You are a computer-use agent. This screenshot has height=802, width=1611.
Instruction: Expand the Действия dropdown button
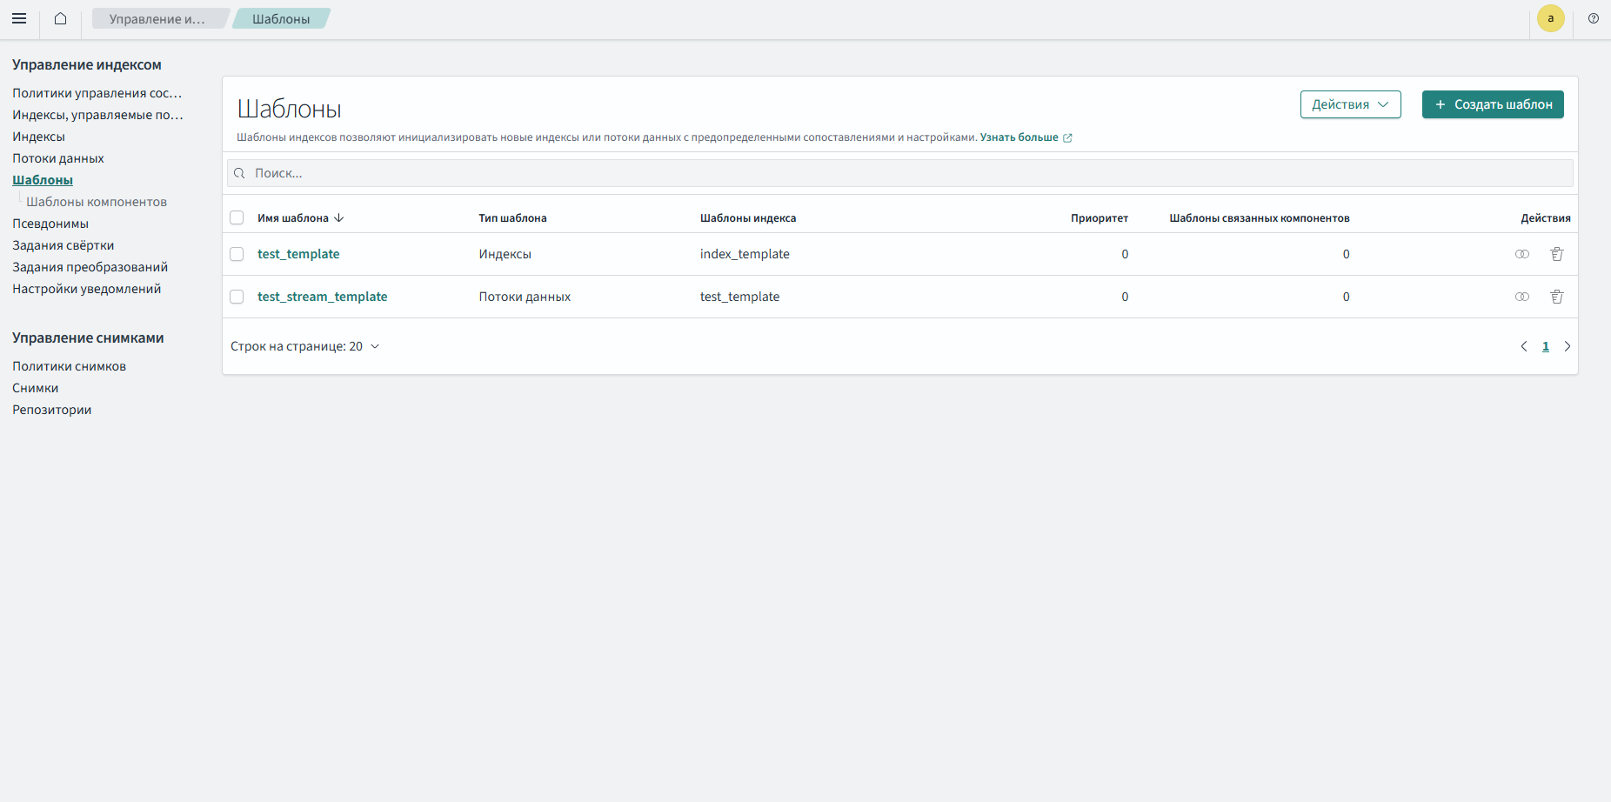click(1350, 104)
